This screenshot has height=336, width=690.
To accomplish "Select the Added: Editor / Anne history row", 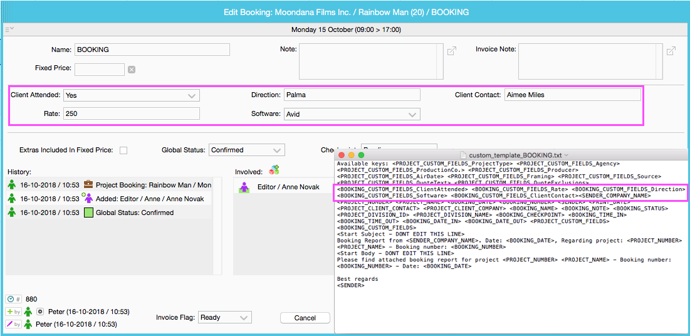I will click(109, 199).
